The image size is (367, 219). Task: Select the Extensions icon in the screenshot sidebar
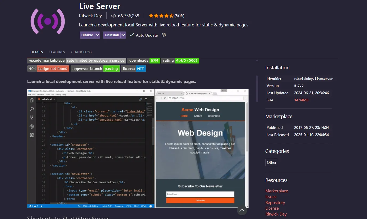[x=32, y=135]
